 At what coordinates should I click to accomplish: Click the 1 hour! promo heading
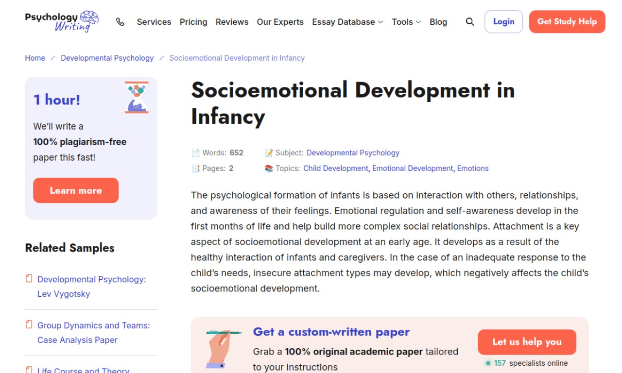(x=57, y=100)
